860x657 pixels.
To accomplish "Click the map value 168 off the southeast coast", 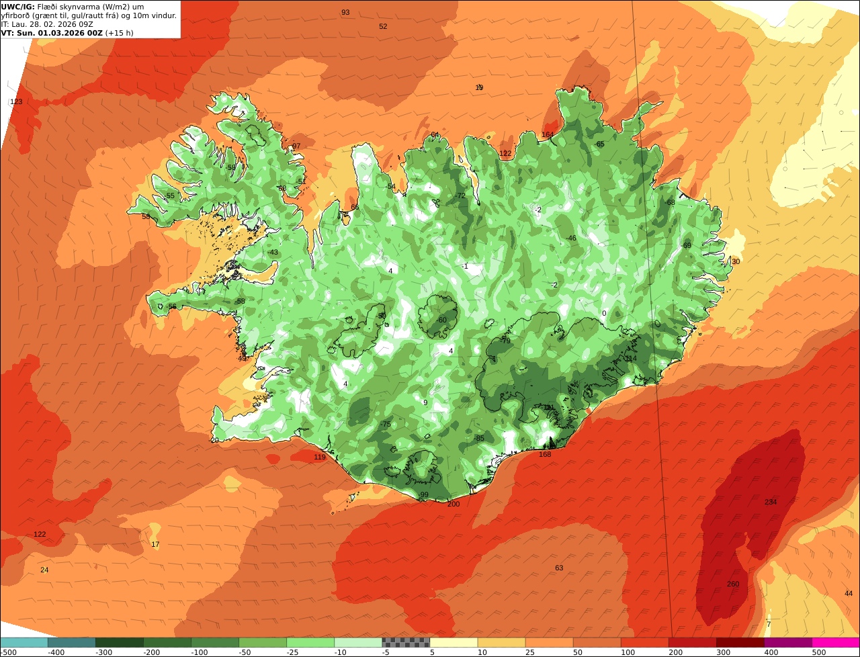I will click(x=545, y=454).
